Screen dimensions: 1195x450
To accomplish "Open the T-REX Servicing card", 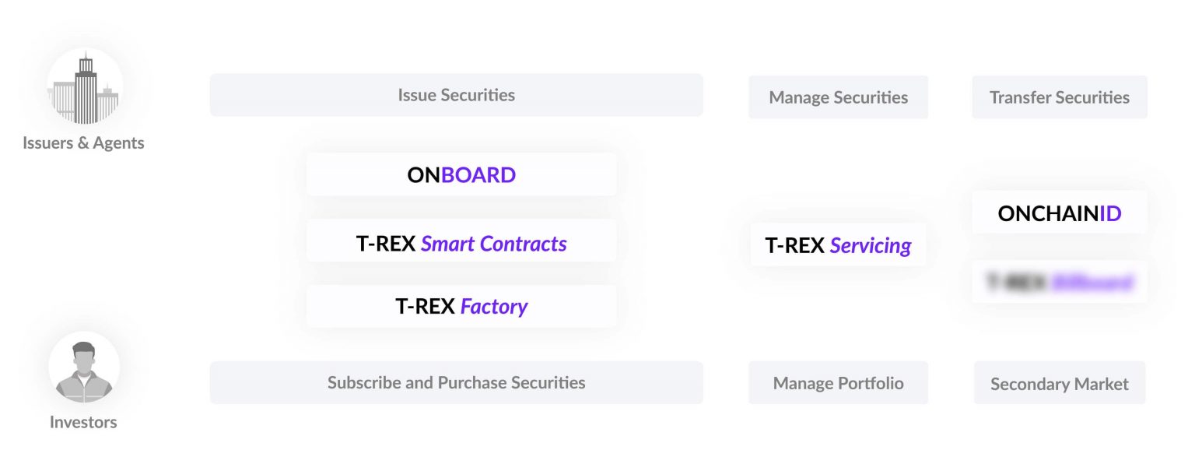I will [x=839, y=245].
